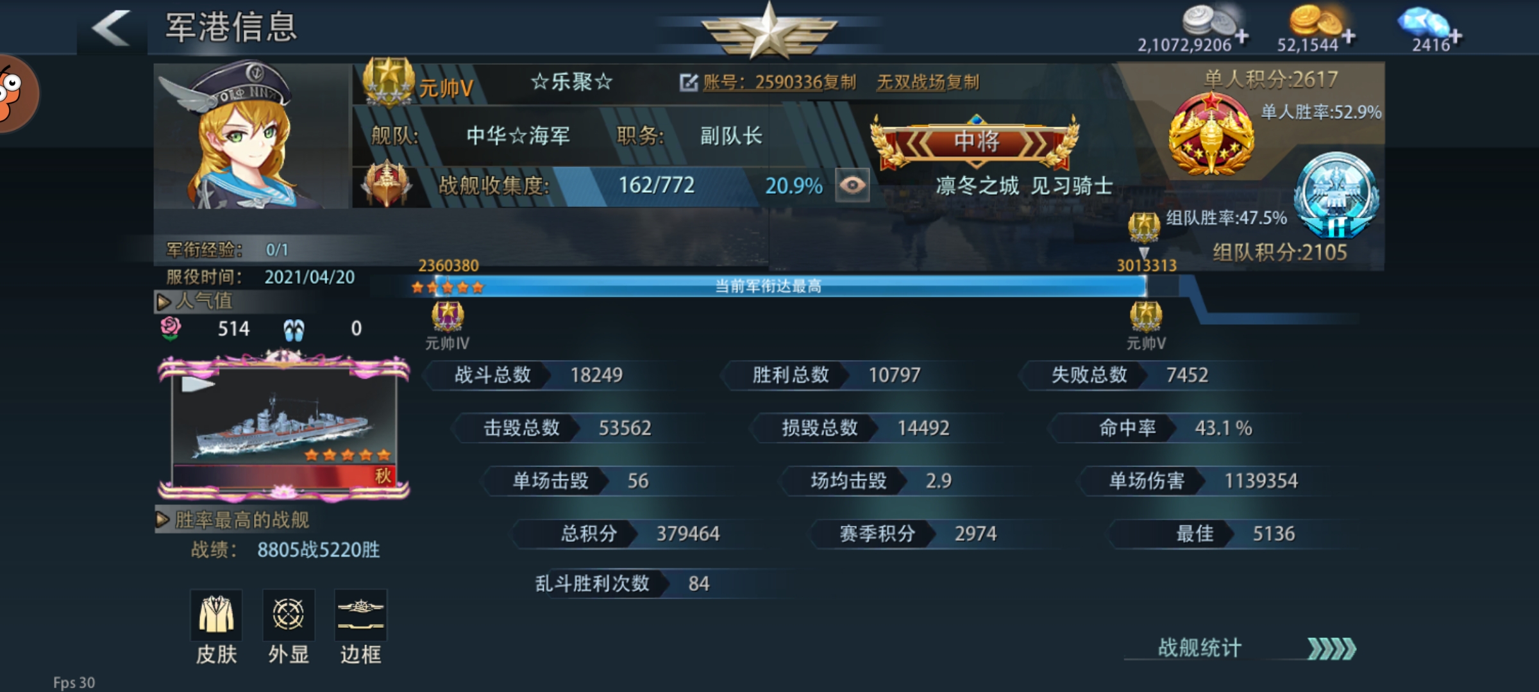Expand the 人气值 section
Screen dimensions: 1539x692
click(x=194, y=301)
